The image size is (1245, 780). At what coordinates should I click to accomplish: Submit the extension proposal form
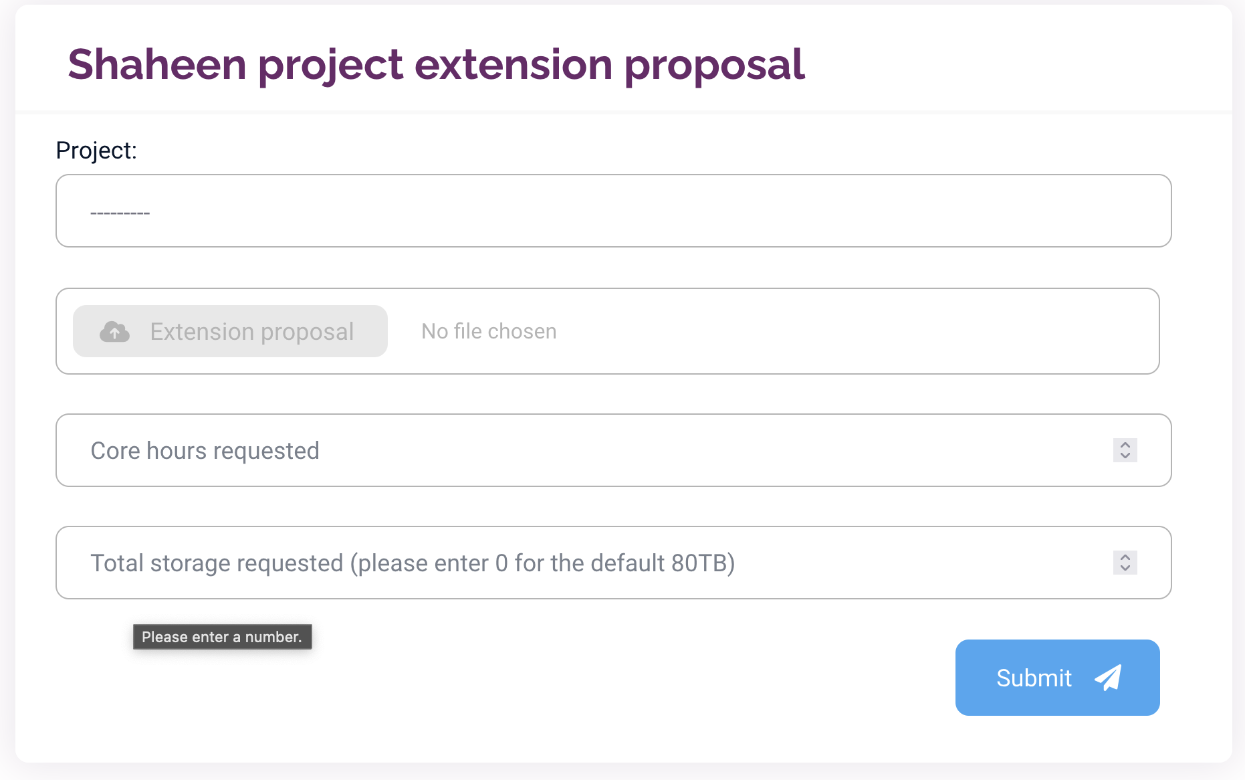1056,678
